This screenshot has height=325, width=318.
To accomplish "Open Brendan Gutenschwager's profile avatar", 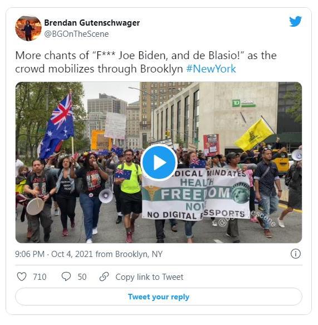I will click(x=28, y=28).
